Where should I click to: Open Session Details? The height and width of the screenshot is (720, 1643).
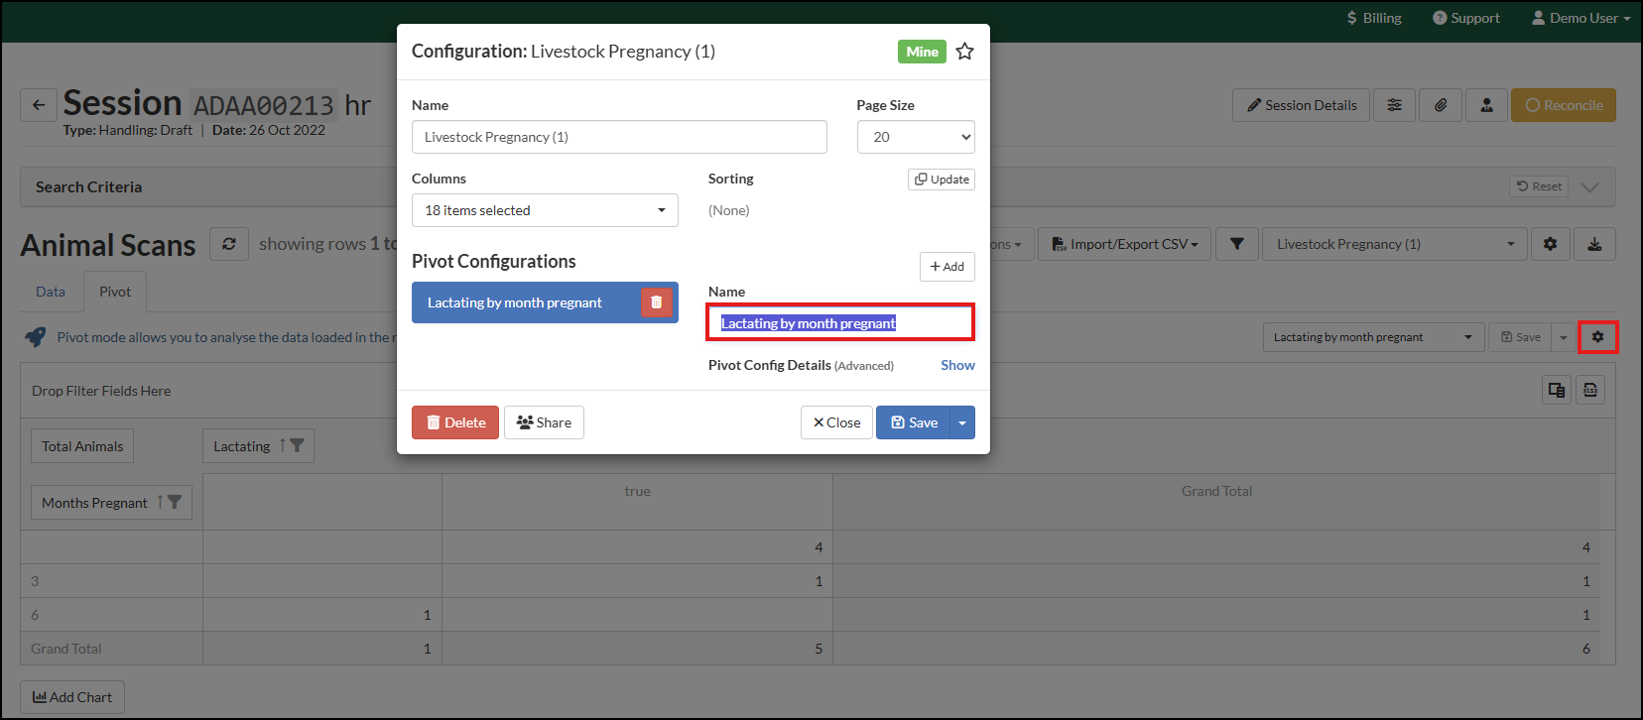(1301, 105)
